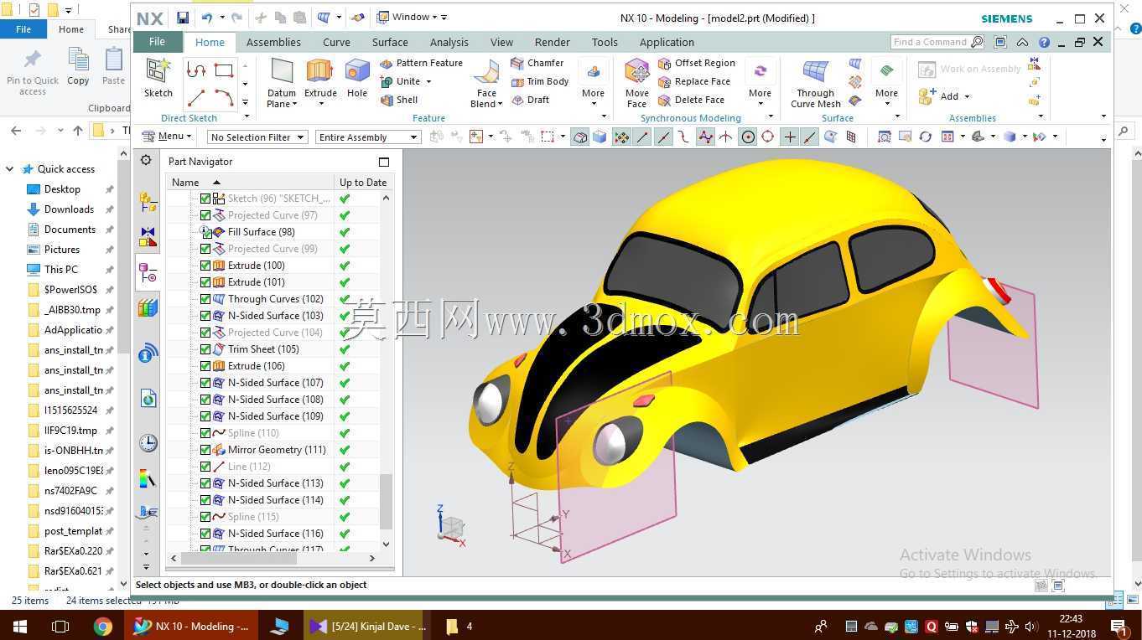The width and height of the screenshot is (1142, 640).
Task: Select the Trim Body command
Action: (x=540, y=81)
